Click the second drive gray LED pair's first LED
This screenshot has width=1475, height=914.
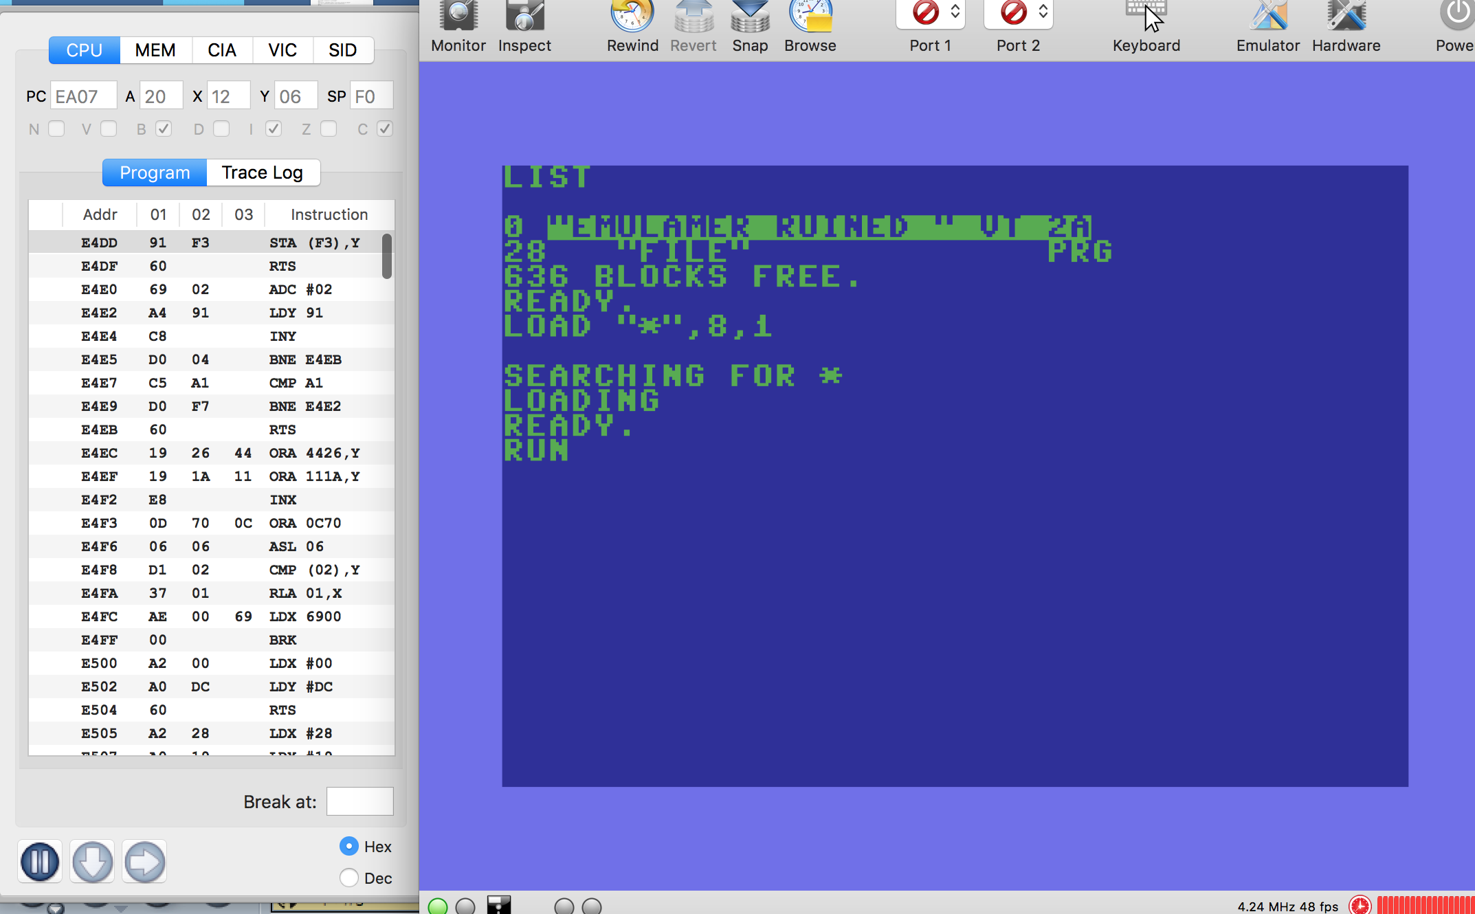564,906
